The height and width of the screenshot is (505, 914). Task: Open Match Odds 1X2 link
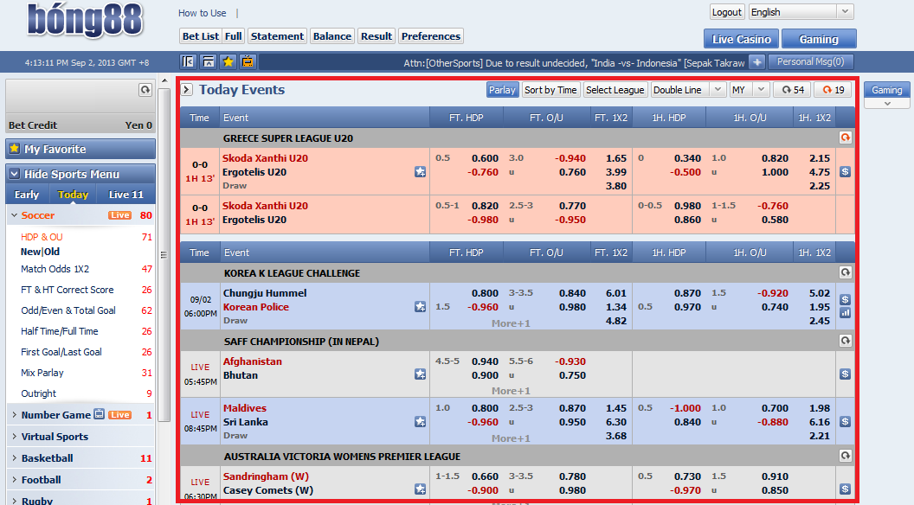[55, 269]
